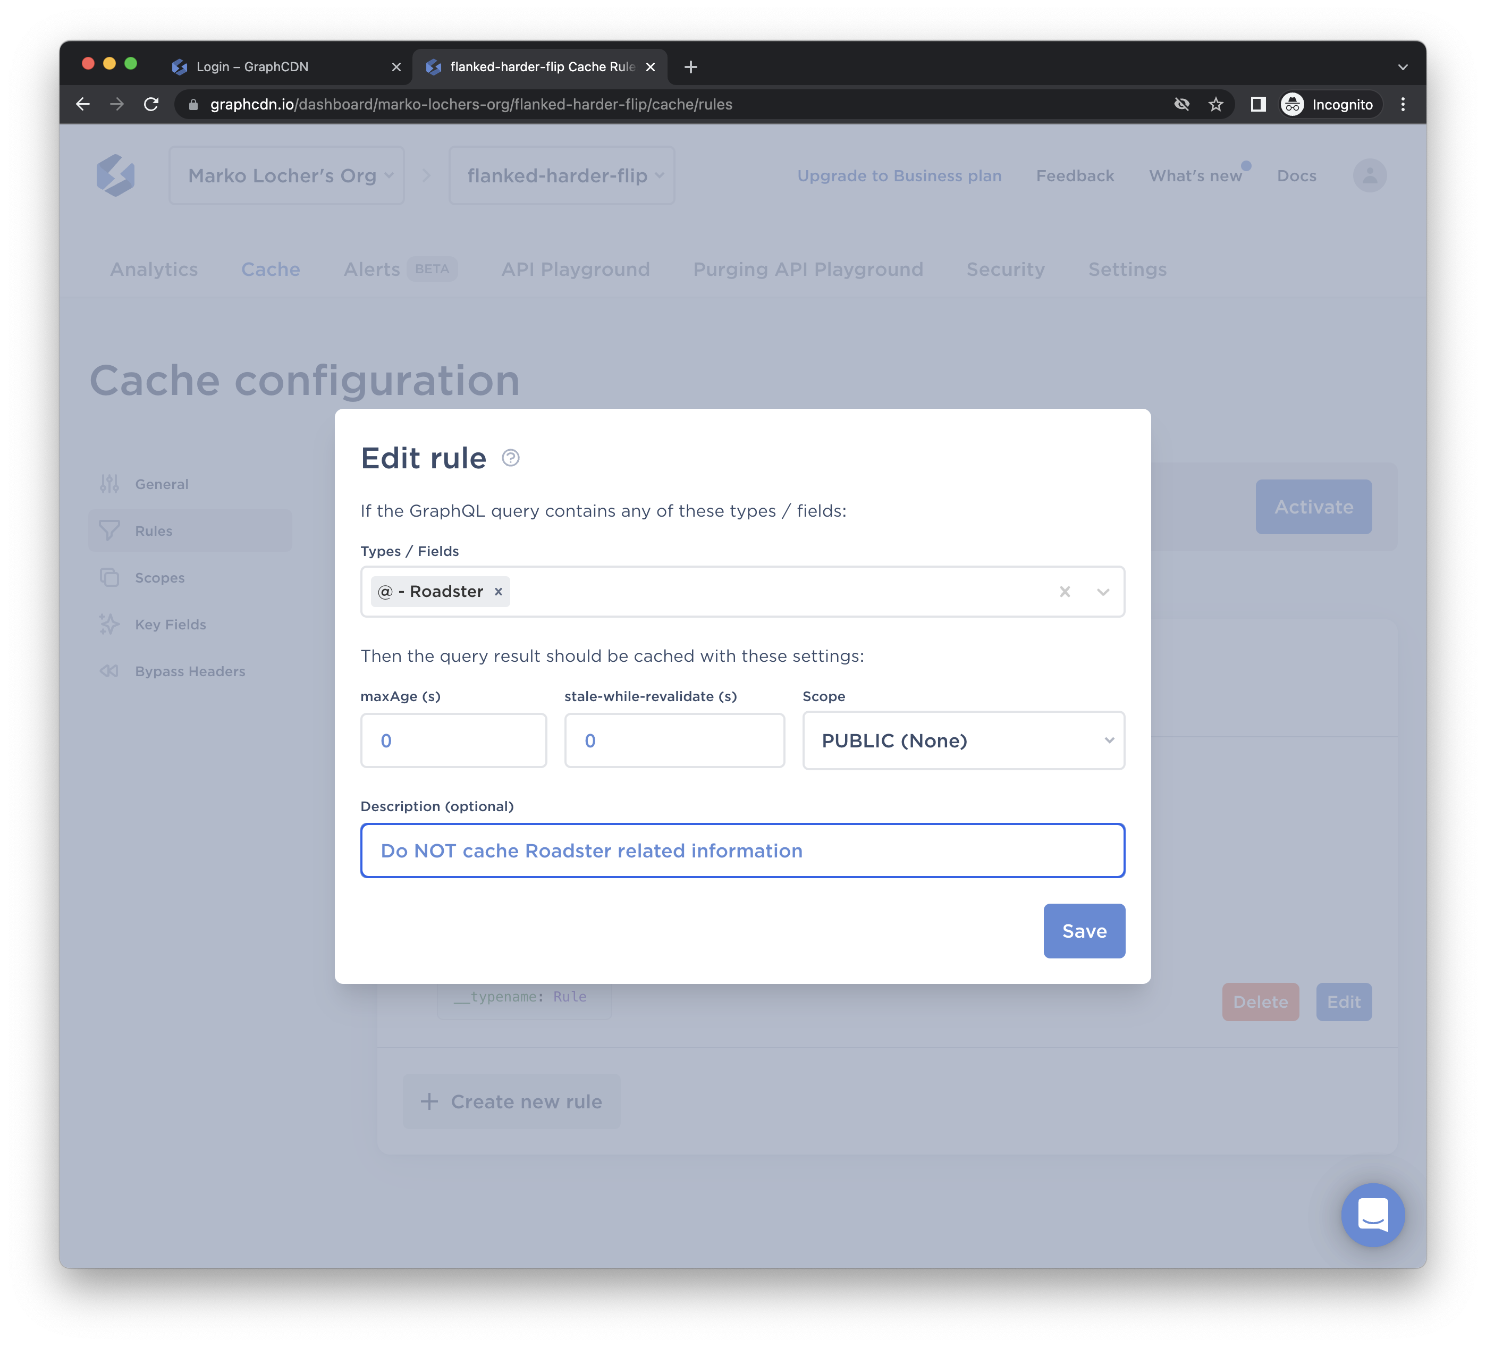Click the side panel browser icon
Image resolution: width=1486 pixels, height=1347 pixels.
tap(1257, 105)
